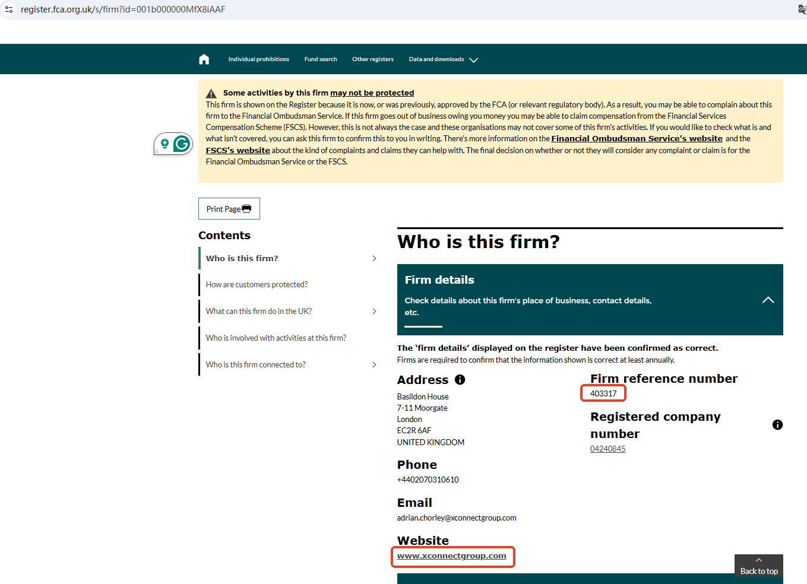
Task: Open Fund search menu item
Action: pyautogui.click(x=321, y=59)
